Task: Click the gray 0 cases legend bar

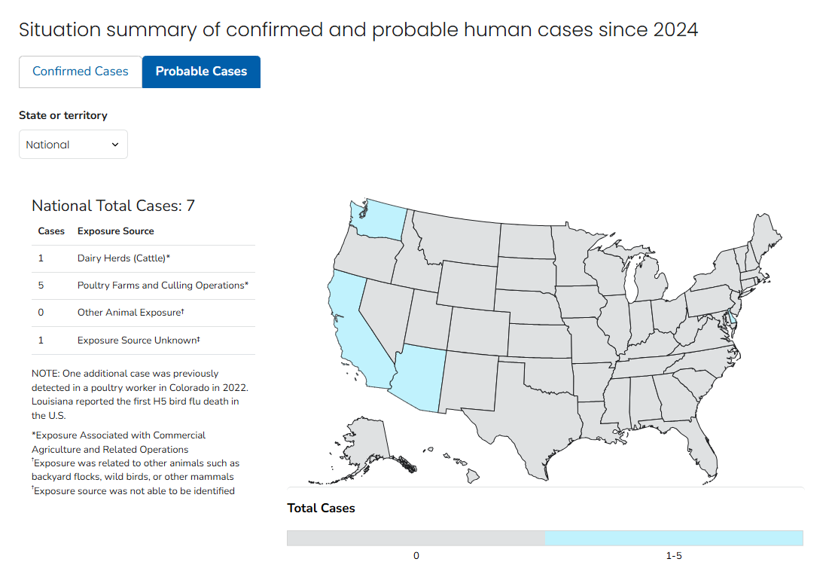Action: pyautogui.click(x=416, y=538)
